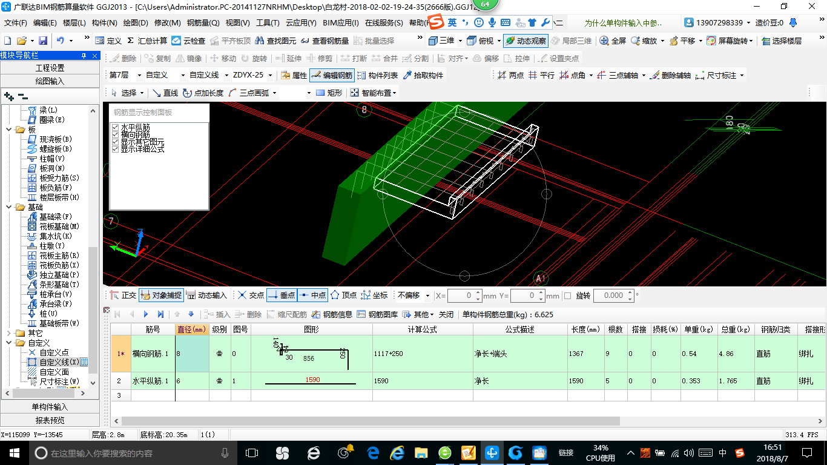This screenshot has width=827, height=465.
Task: Toggle 显示详细公式 checkbox
Action: click(x=115, y=149)
